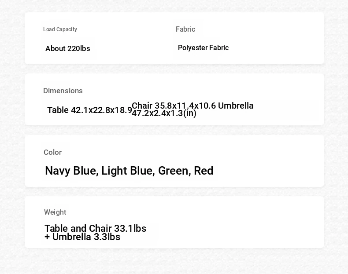Click the words Light Blue
The height and width of the screenshot is (274, 348).
coord(128,171)
